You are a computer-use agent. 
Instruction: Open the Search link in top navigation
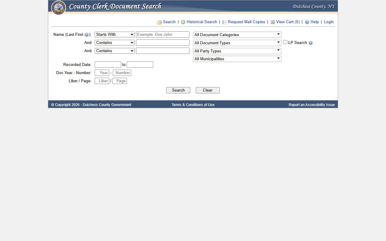pyautogui.click(x=169, y=22)
